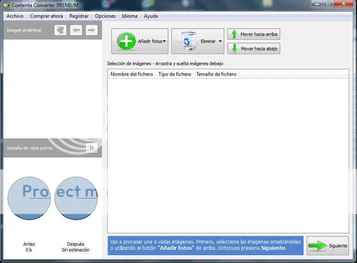Open the Ayuda menu
The width and height of the screenshot is (357, 263).
pyautogui.click(x=151, y=16)
